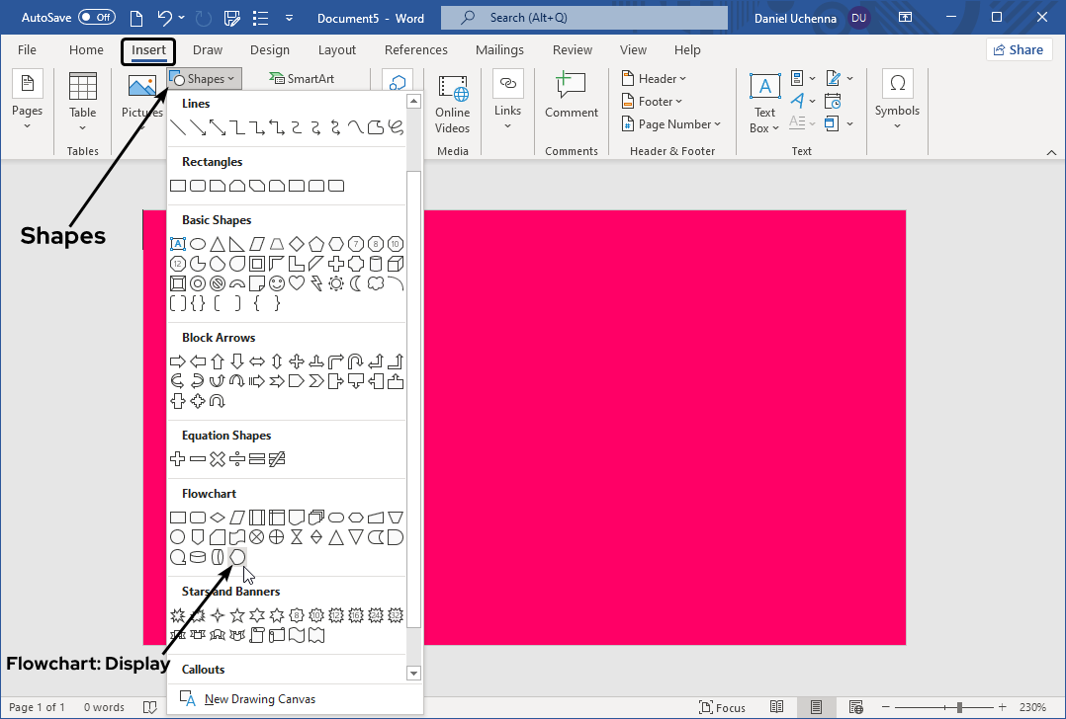Switch to Print Layout view
The width and height of the screenshot is (1066, 719).
816,707
